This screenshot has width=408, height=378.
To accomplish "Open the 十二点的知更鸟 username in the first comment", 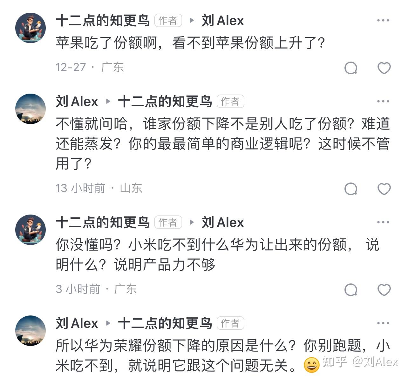I will tap(103, 21).
